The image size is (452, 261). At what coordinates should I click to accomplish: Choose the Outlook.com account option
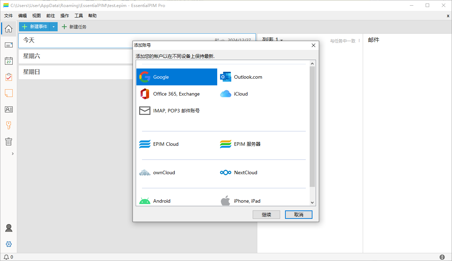click(258, 77)
